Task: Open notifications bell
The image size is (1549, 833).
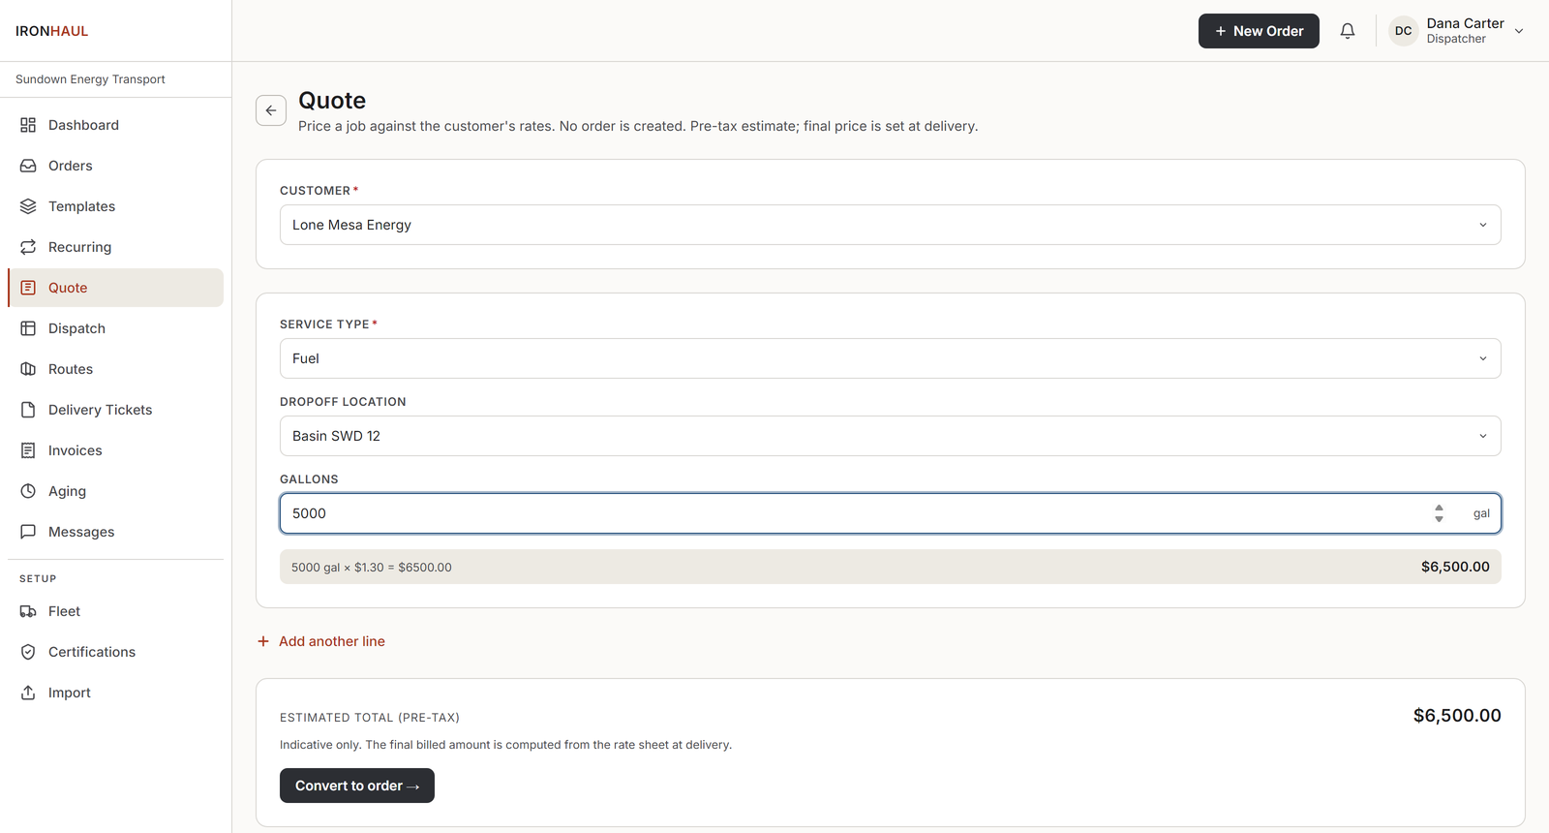Action: point(1348,31)
